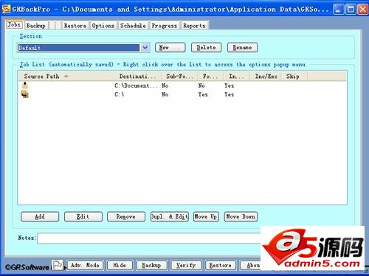Edit the selected job
Screen dimensions: 369x276
(x=83, y=216)
